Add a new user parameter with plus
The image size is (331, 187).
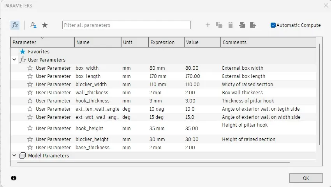point(208,25)
